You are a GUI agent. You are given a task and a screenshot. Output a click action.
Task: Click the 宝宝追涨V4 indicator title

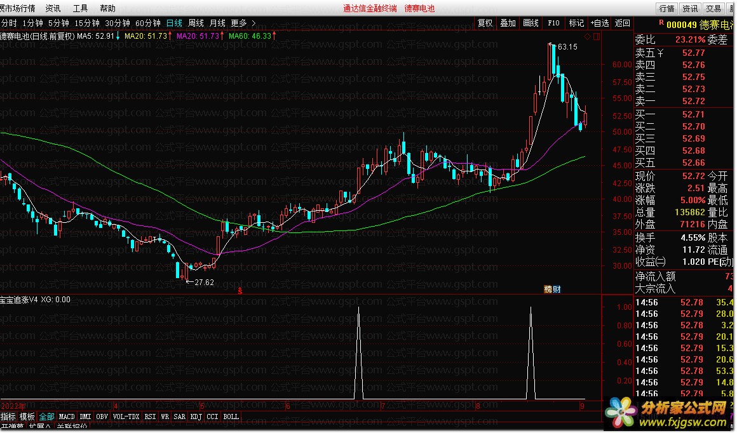point(19,300)
